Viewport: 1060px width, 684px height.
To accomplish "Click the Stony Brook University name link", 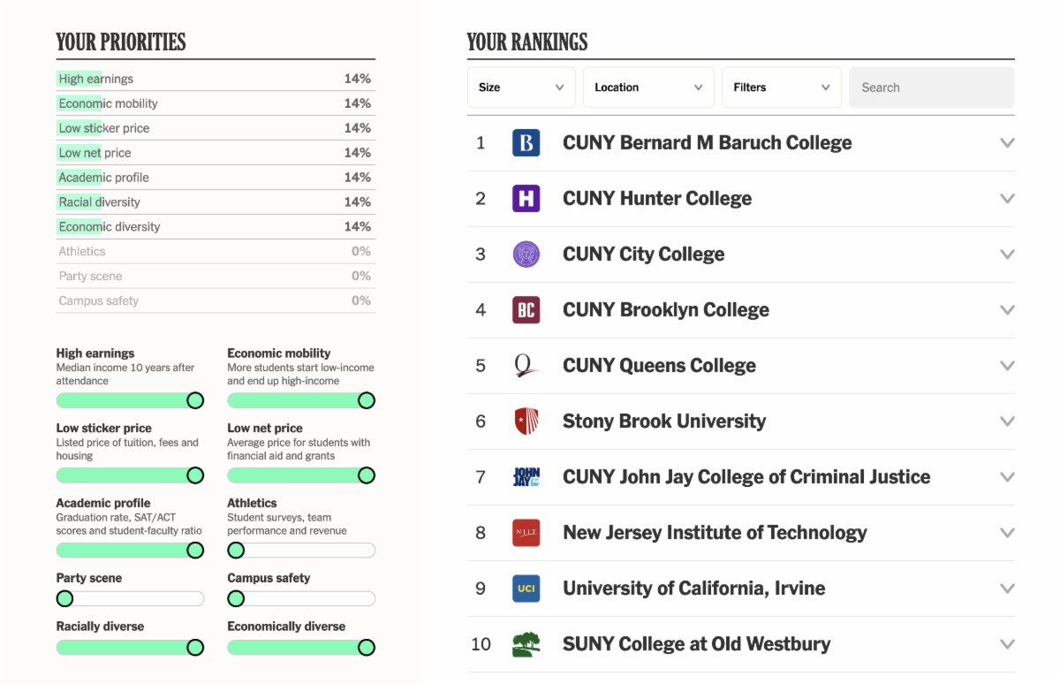I will pyautogui.click(x=663, y=422).
